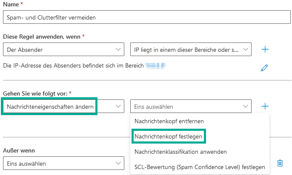Open the 'Der Absender' condition dropdown
Screen dimensions: 292x175
[63, 50]
